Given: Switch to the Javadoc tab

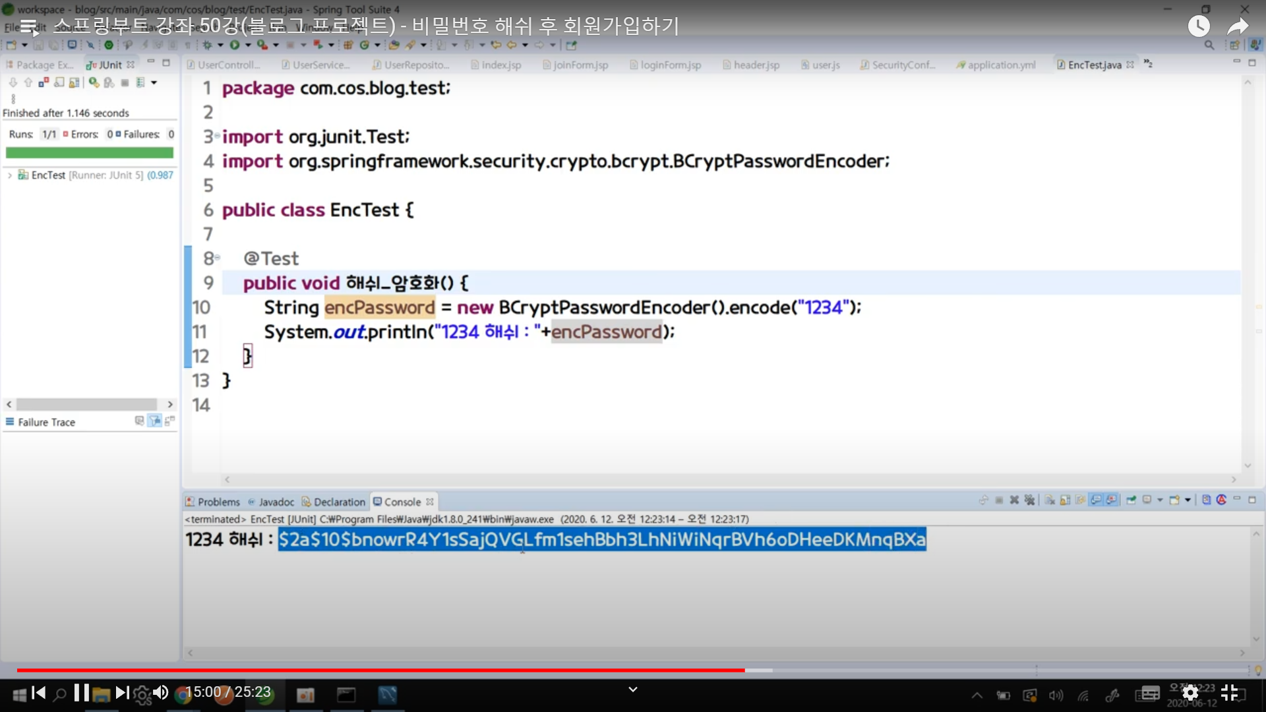Looking at the screenshot, I should (x=271, y=502).
